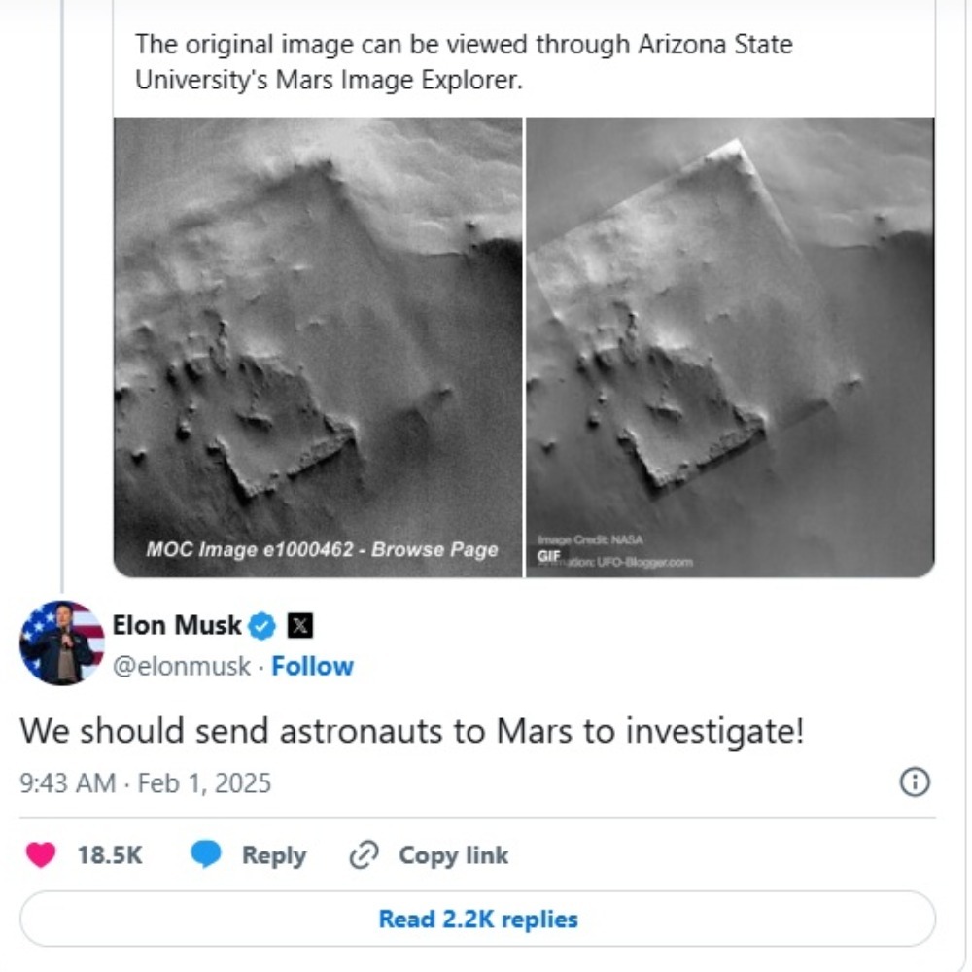Open the left MOC Mars image thumbnail
The image size is (972, 972).
(x=318, y=347)
